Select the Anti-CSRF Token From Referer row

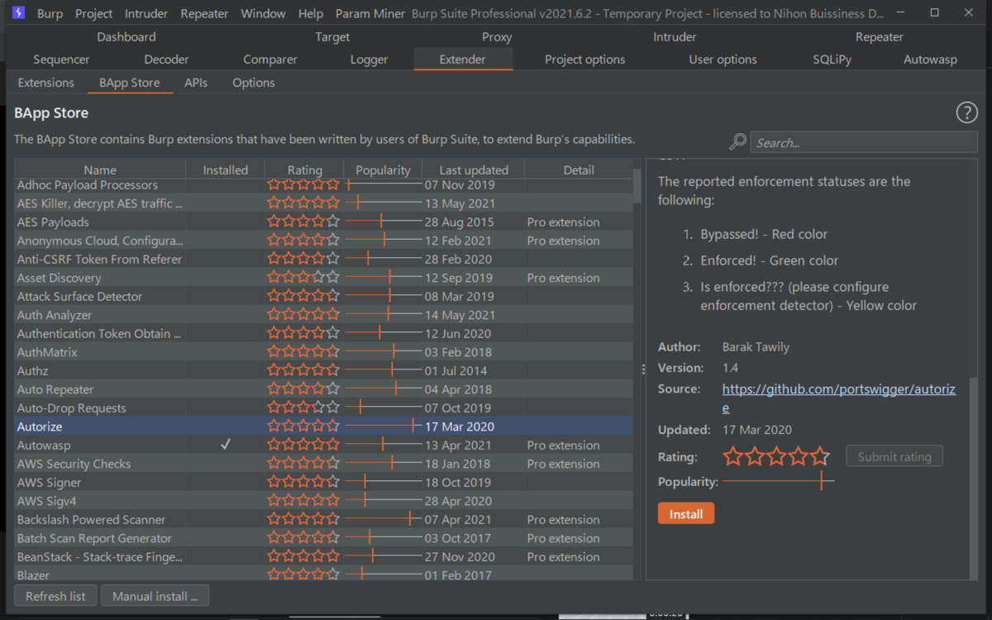point(324,259)
